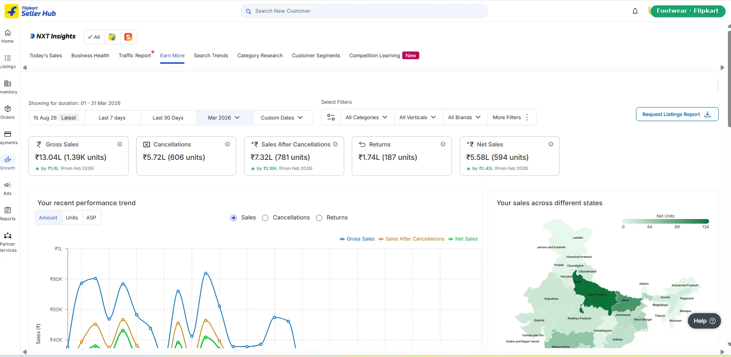This screenshot has width=731, height=357.
Task: Open Listings in the sidebar
Action: [8, 61]
